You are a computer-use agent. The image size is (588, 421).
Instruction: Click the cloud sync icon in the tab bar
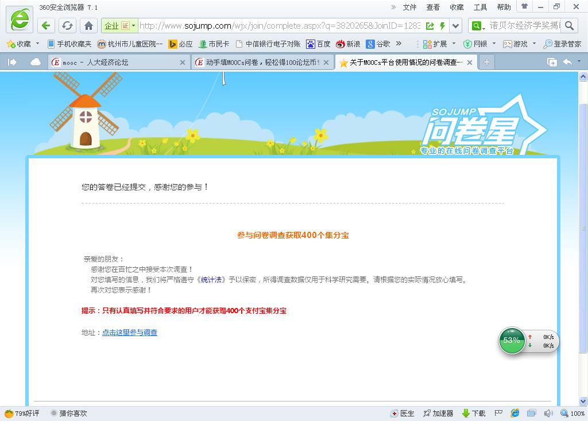36,62
